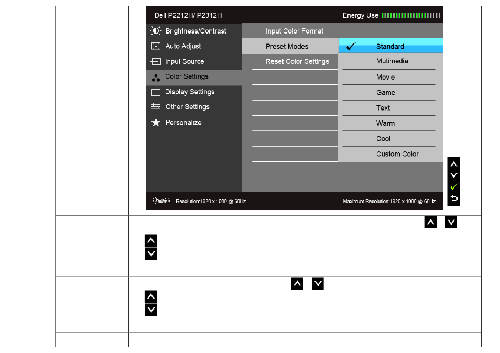This screenshot has width=500, height=353.
Task: Click Maximum Resolution:1920 x 1080 @ 60Hz text
Action: tap(389, 201)
